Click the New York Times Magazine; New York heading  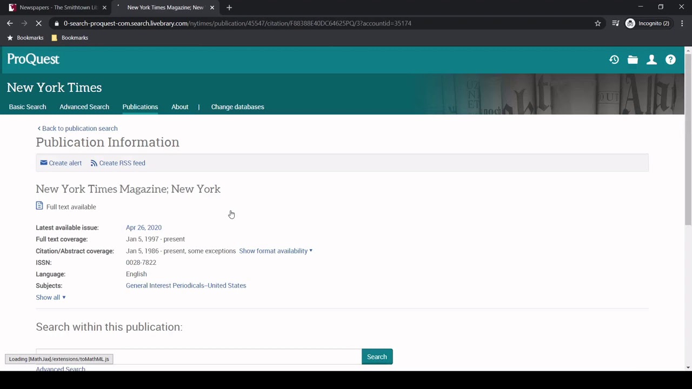pyautogui.click(x=128, y=189)
